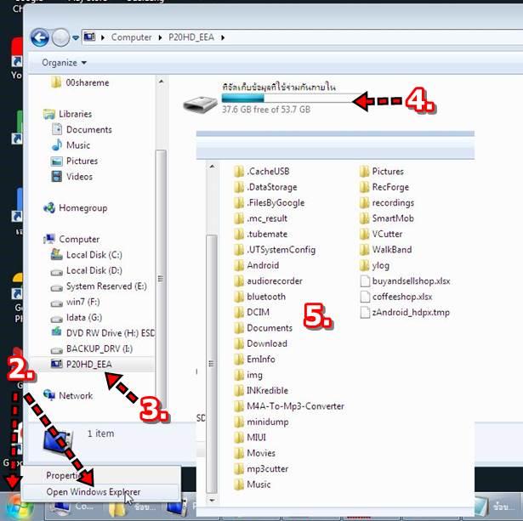Click the navigation pane vertical scrollbar thumb
The height and width of the screenshot is (521, 523).
(161, 280)
